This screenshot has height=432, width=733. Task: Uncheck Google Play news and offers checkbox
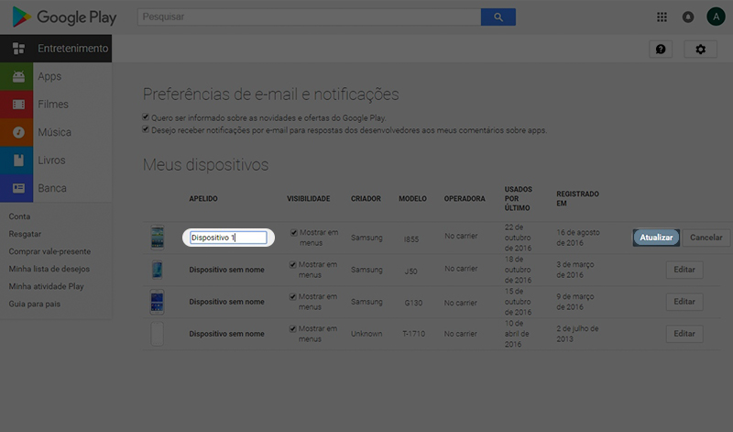pos(147,117)
